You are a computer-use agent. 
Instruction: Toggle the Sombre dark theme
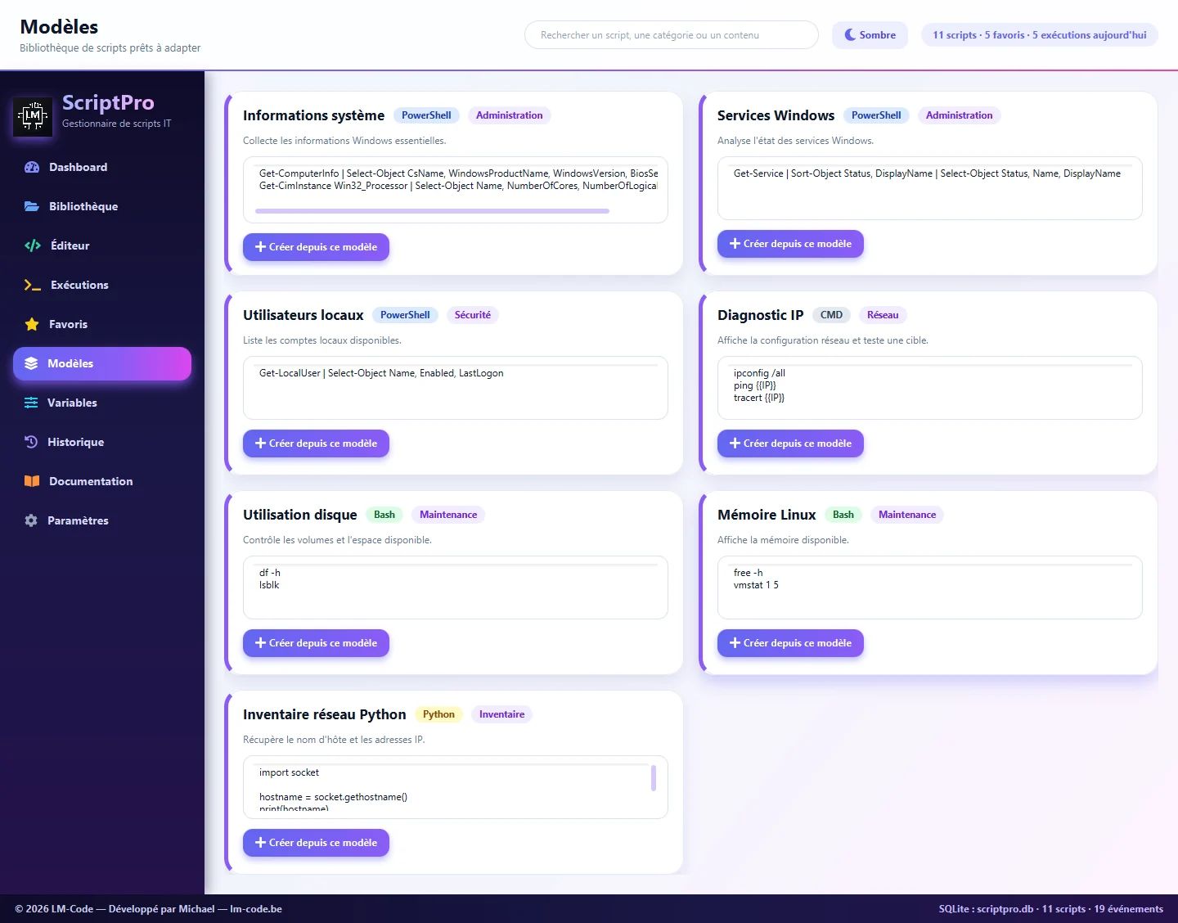point(870,35)
